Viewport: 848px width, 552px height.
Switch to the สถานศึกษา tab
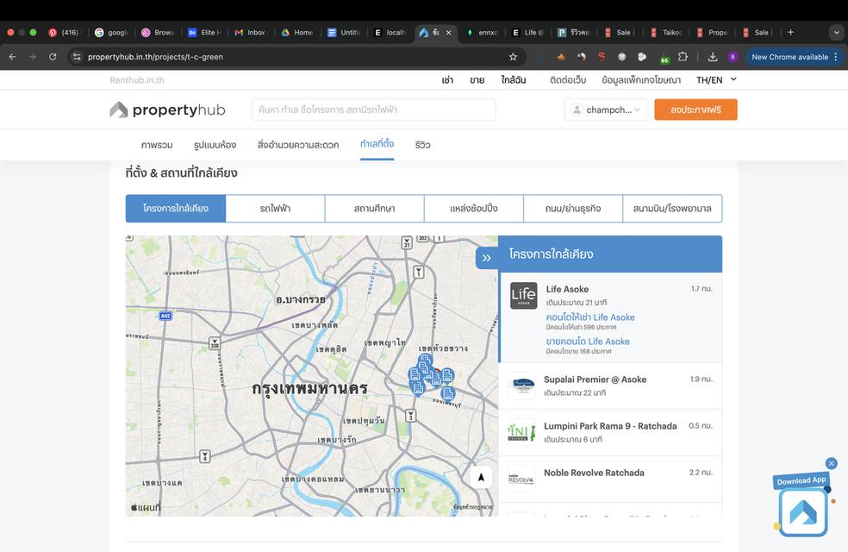[374, 209]
